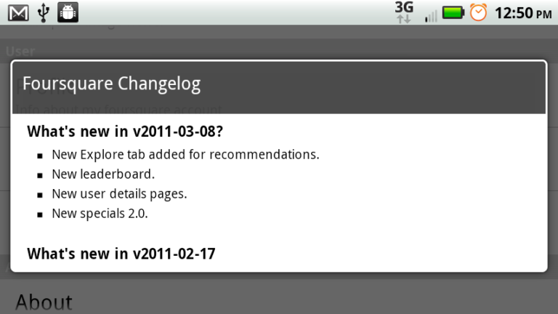Tap the green battery icon

click(x=453, y=13)
